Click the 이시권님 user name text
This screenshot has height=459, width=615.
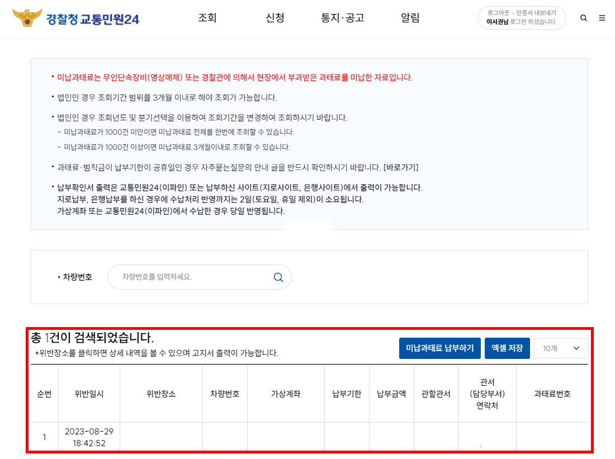[x=498, y=22]
